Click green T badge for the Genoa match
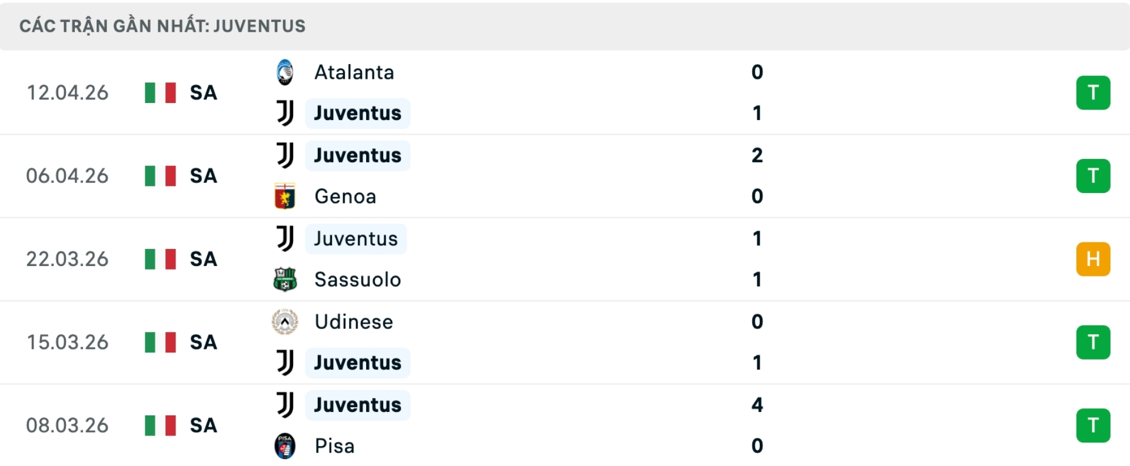This screenshot has height=466, width=1130. click(1093, 176)
